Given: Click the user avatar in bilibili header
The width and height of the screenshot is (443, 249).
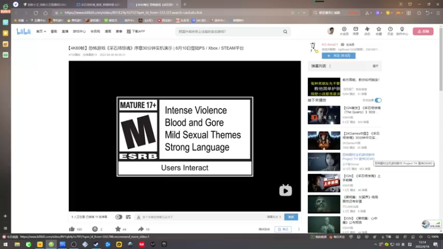Looking at the screenshot, I should coord(331,31).
